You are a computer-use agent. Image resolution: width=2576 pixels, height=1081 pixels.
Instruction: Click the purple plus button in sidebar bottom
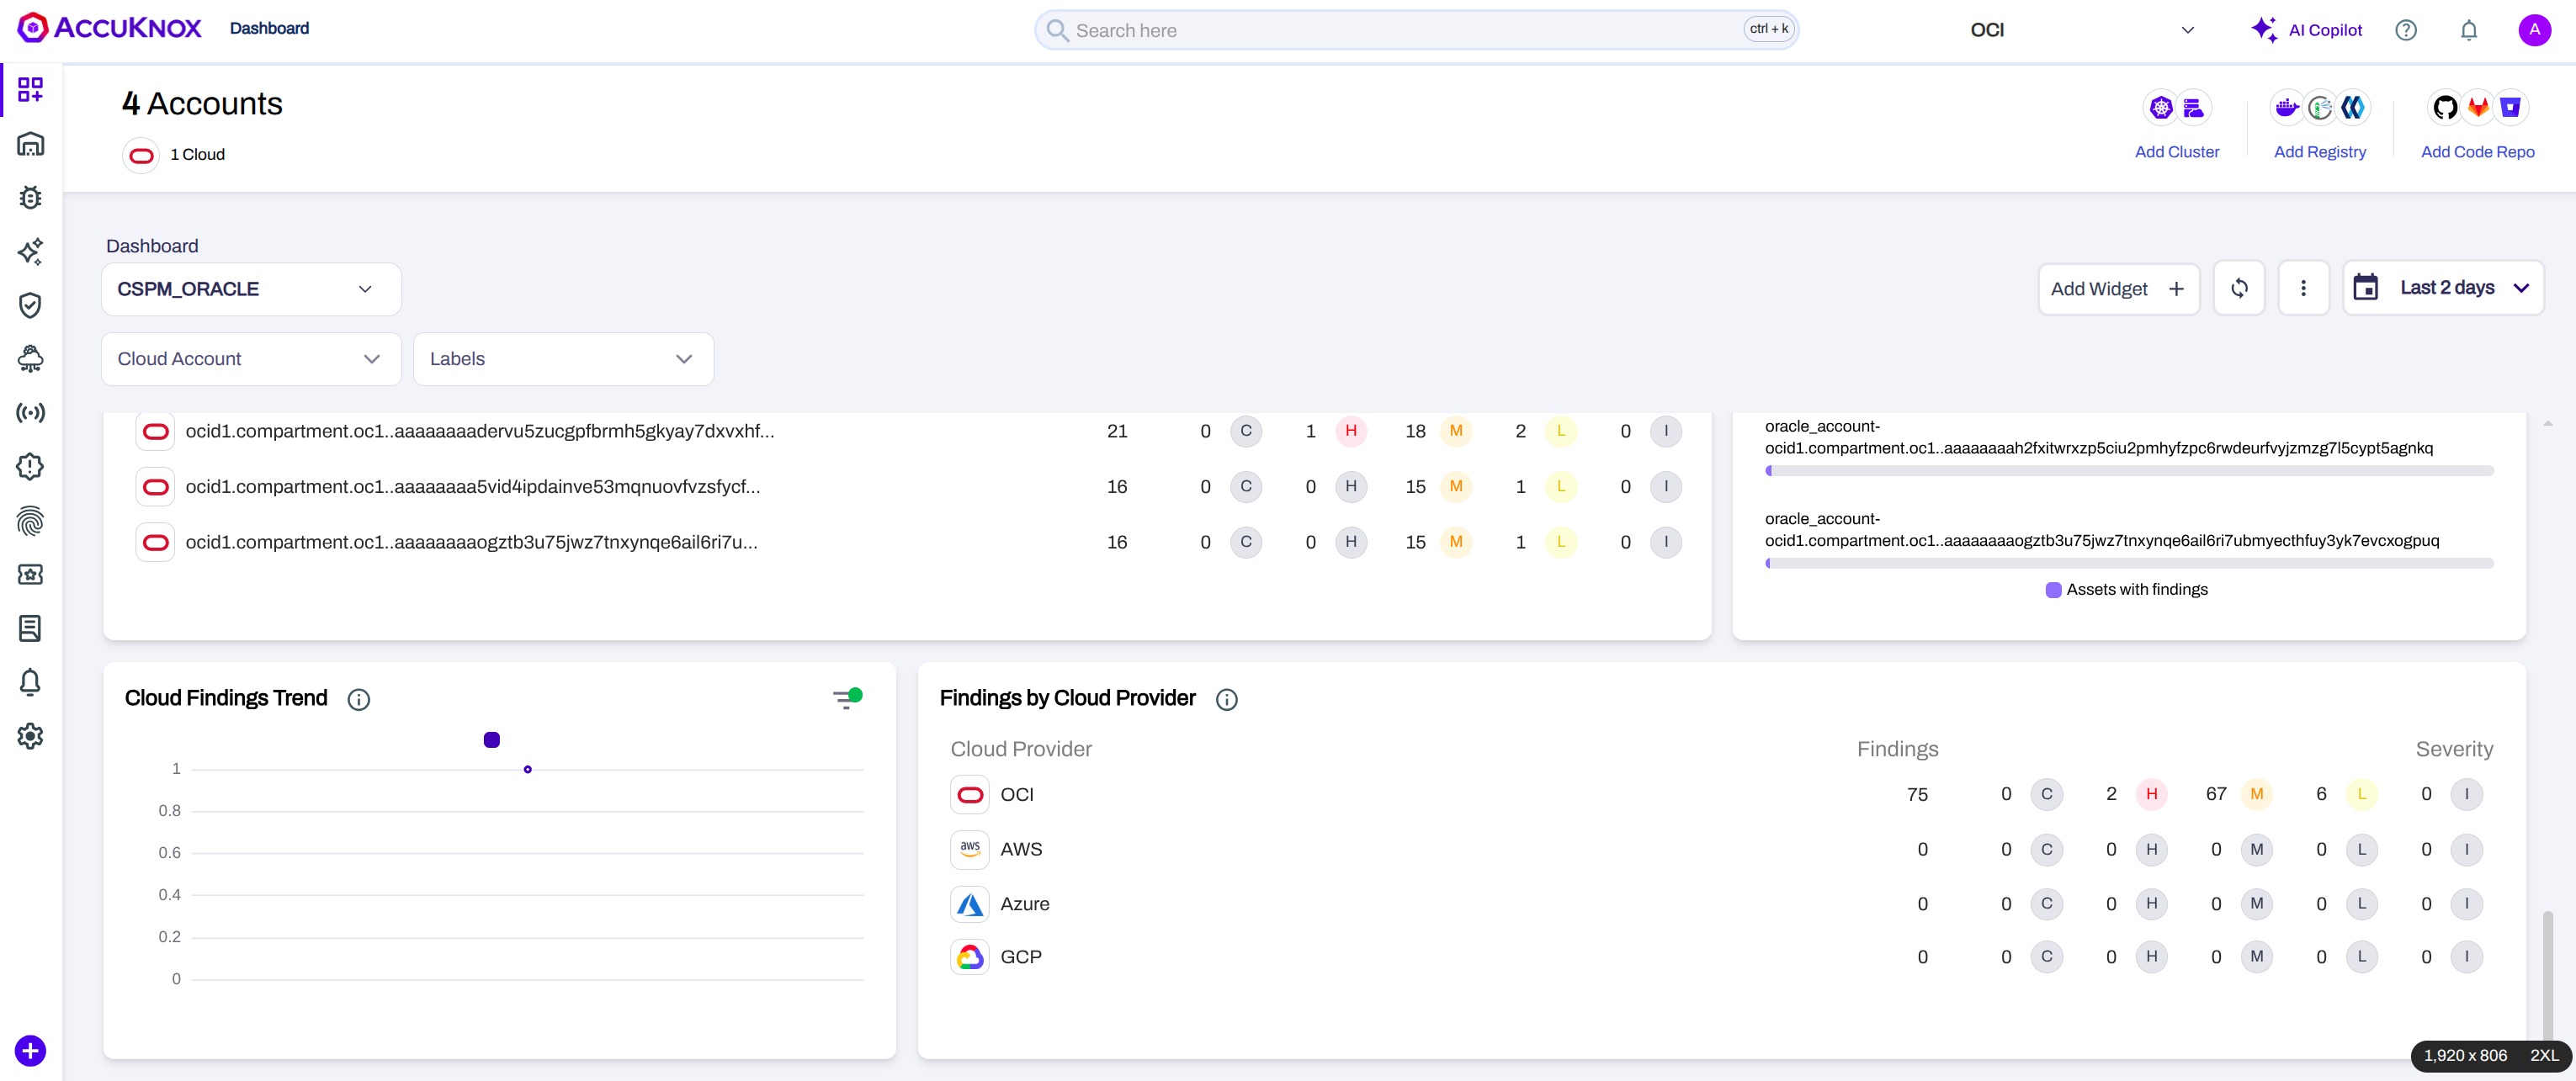click(x=30, y=1051)
